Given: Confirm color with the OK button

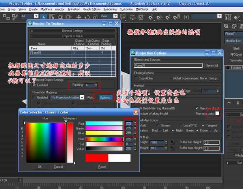Looking at the screenshot, I should pyautogui.click(x=40, y=167).
